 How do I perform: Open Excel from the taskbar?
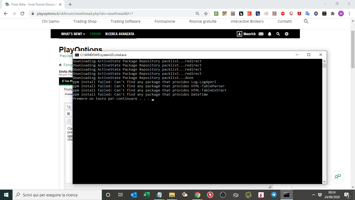click(x=146, y=195)
